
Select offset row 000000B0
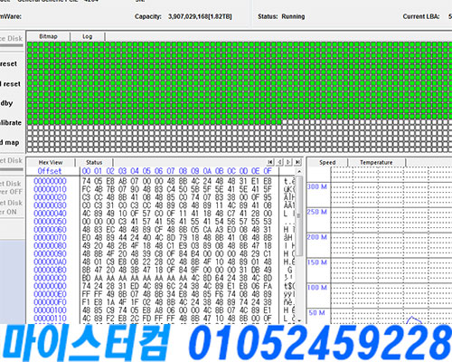(x=50, y=270)
